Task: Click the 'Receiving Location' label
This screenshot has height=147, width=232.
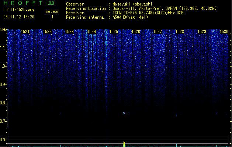Action: [x=86, y=8]
